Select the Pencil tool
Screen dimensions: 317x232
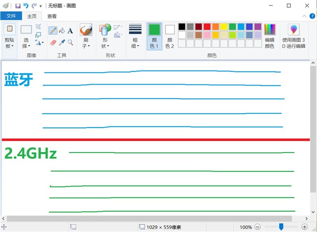pyautogui.click(x=53, y=30)
